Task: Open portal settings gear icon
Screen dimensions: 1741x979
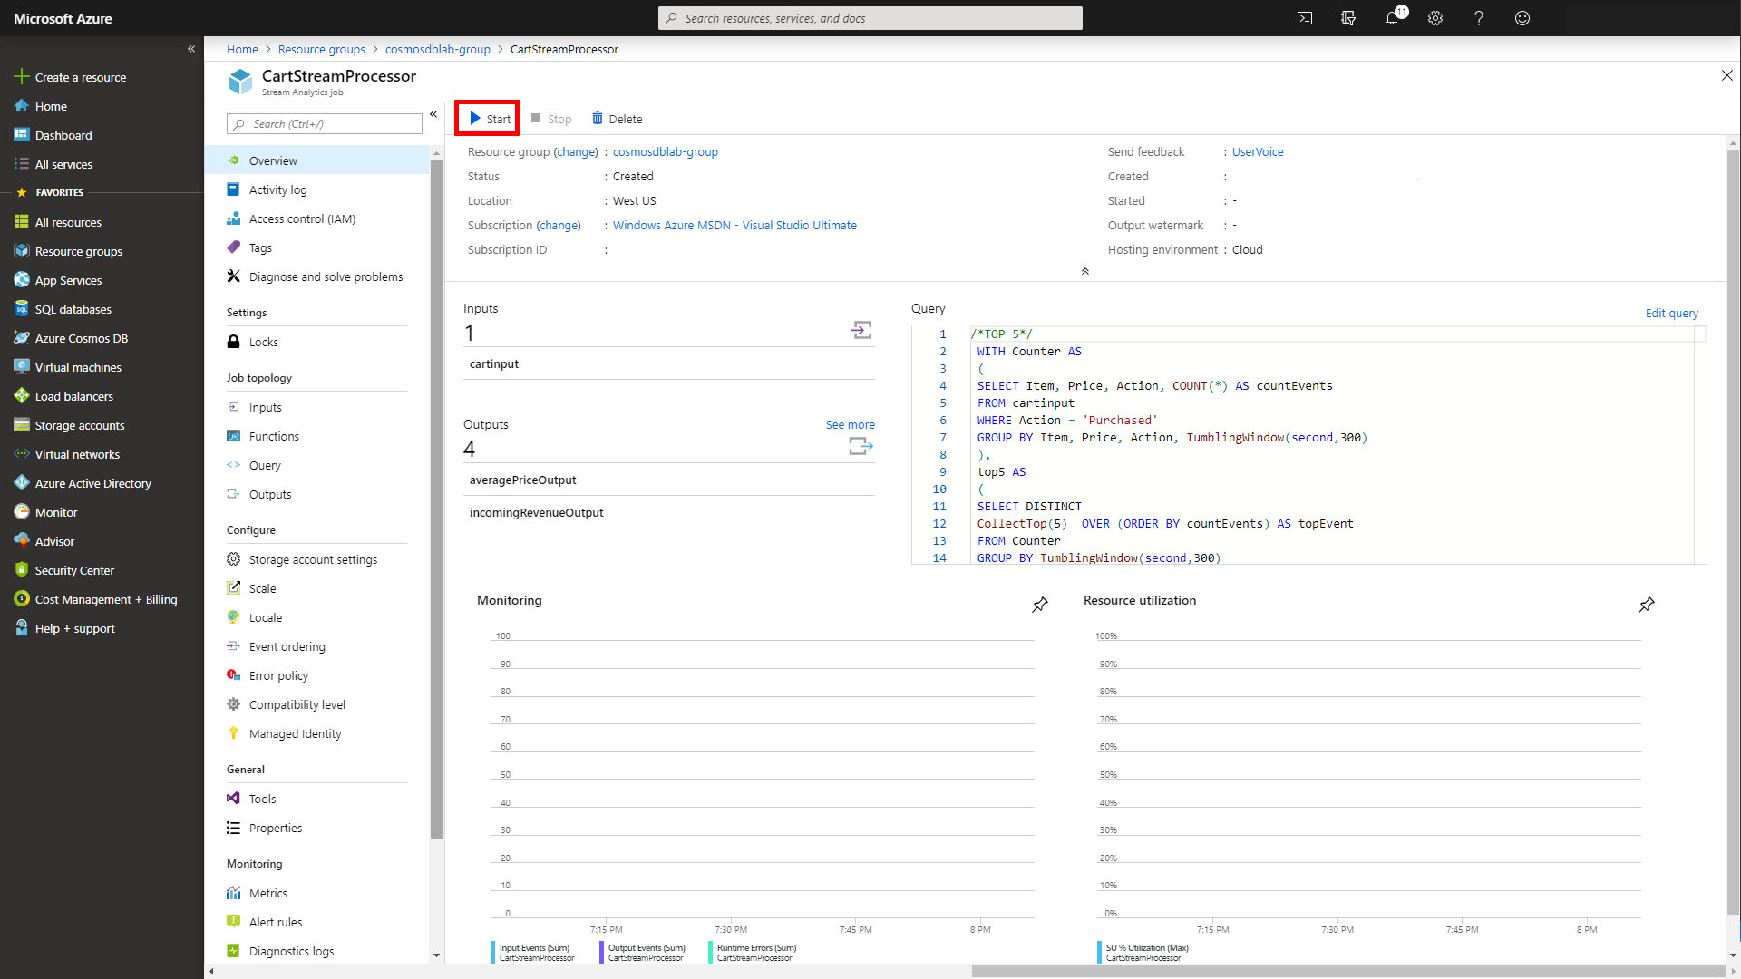Action: point(1435,18)
